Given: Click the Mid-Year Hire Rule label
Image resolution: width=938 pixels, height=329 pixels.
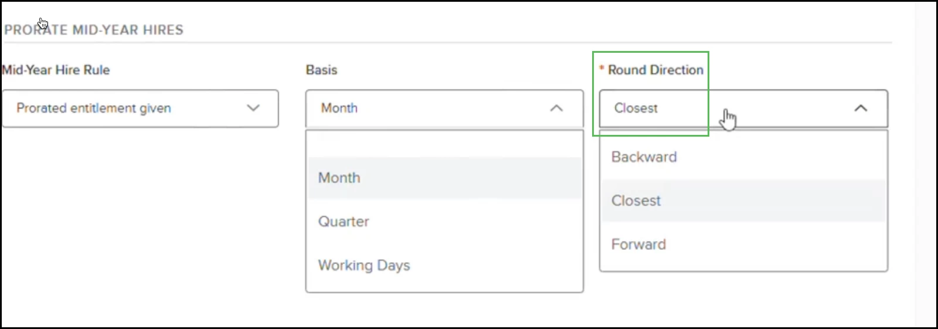Looking at the screenshot, I should pyautogui.click(x=56, y=70).
